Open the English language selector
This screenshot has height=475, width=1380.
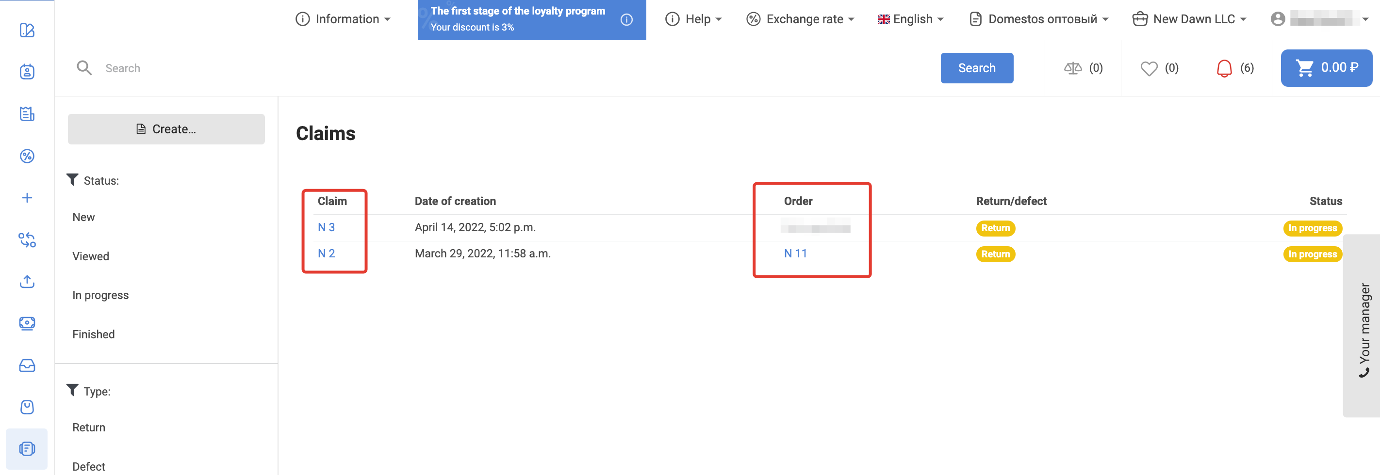(910, 19)
